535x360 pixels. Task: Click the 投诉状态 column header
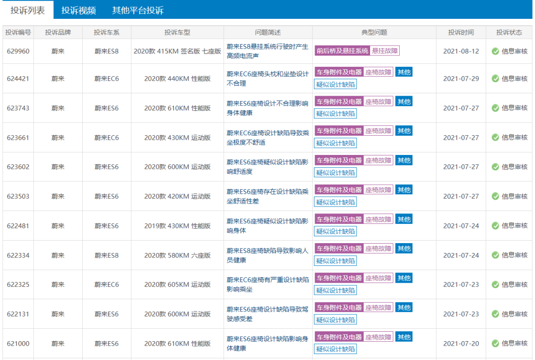click(x=509, y=32)
